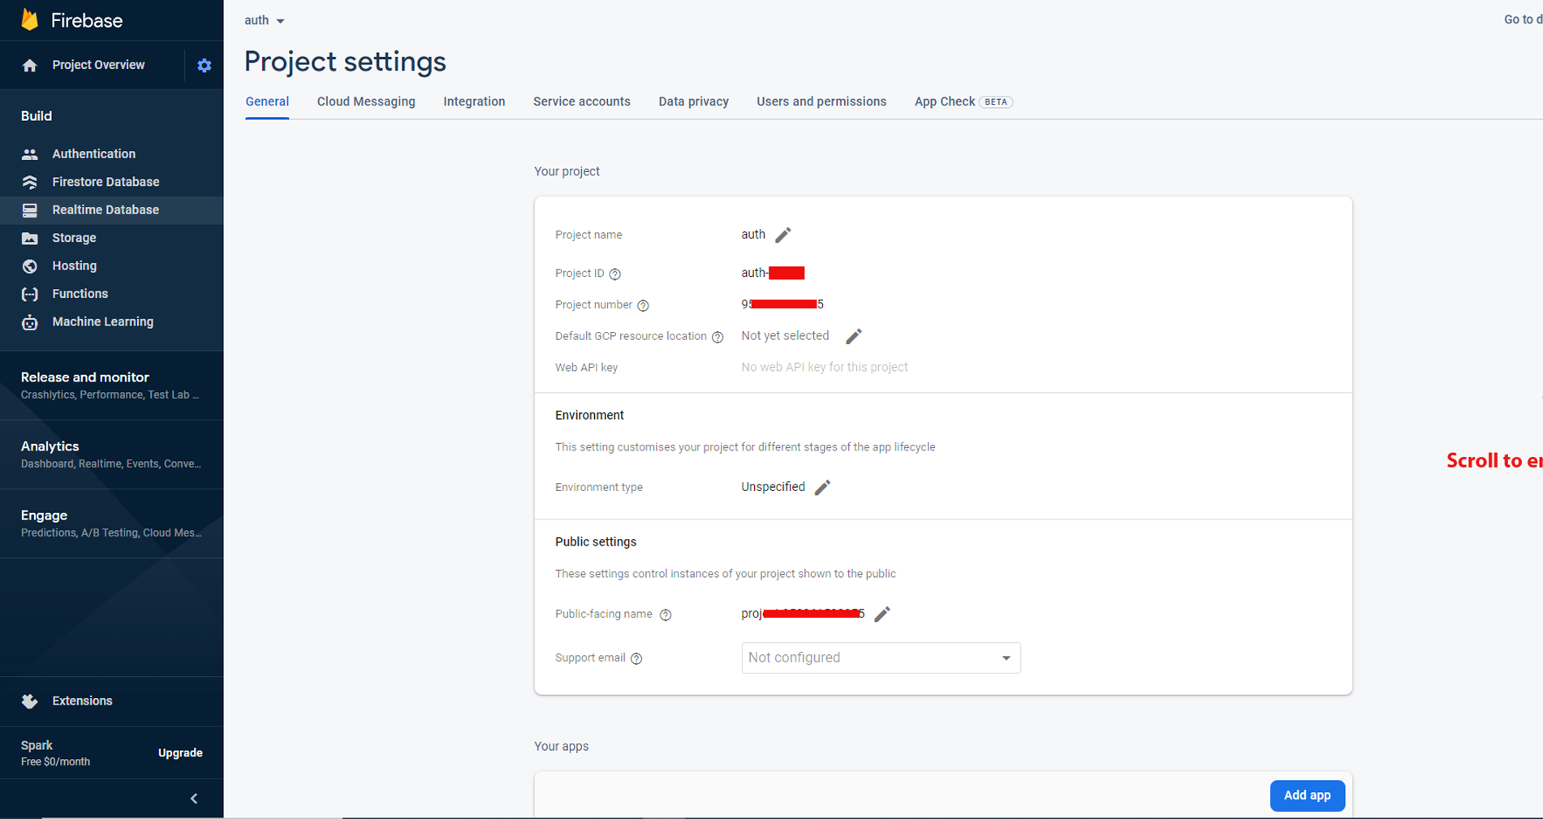Switch to the Cloud Messaging tab
Image resolution: width=1543 pixels, height=819 pixels.
[x=366, y=101]
